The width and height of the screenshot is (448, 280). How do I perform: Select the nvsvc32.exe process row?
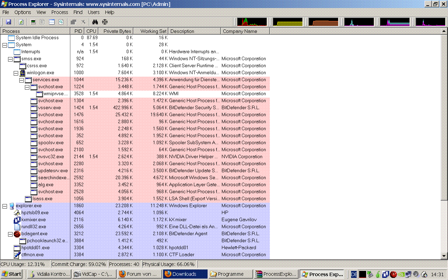pos(135,156)
